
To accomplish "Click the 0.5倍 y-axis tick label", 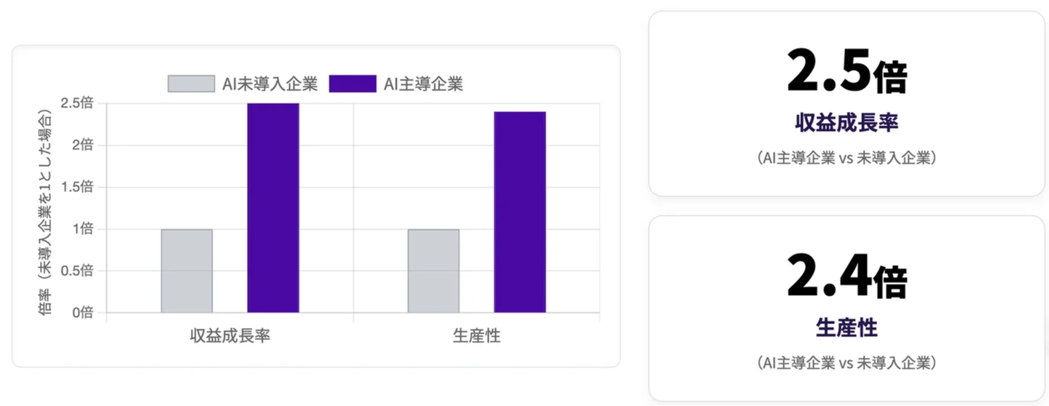I will click(x=76, y=271).
